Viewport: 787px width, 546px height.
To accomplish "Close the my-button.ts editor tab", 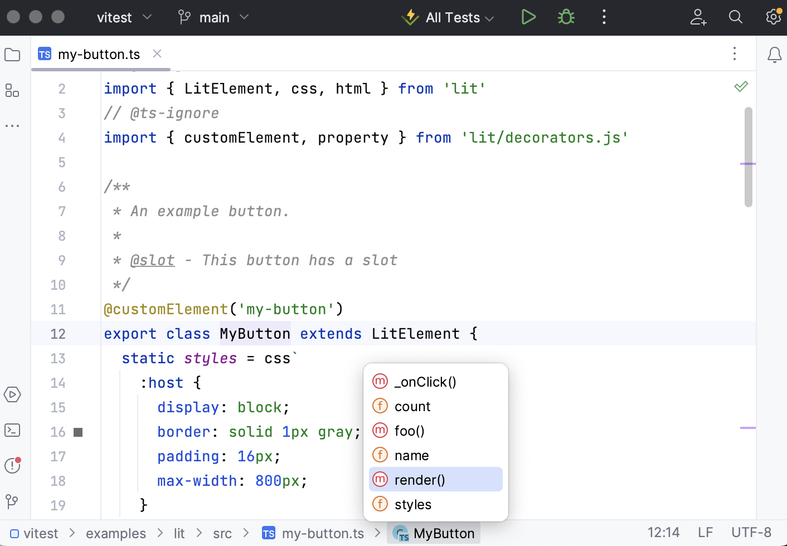I will [157, 53].
